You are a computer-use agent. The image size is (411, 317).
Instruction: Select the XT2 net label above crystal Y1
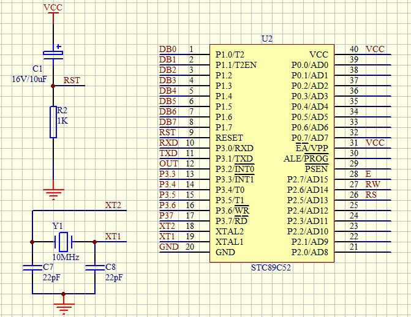[x=113, y=205]
